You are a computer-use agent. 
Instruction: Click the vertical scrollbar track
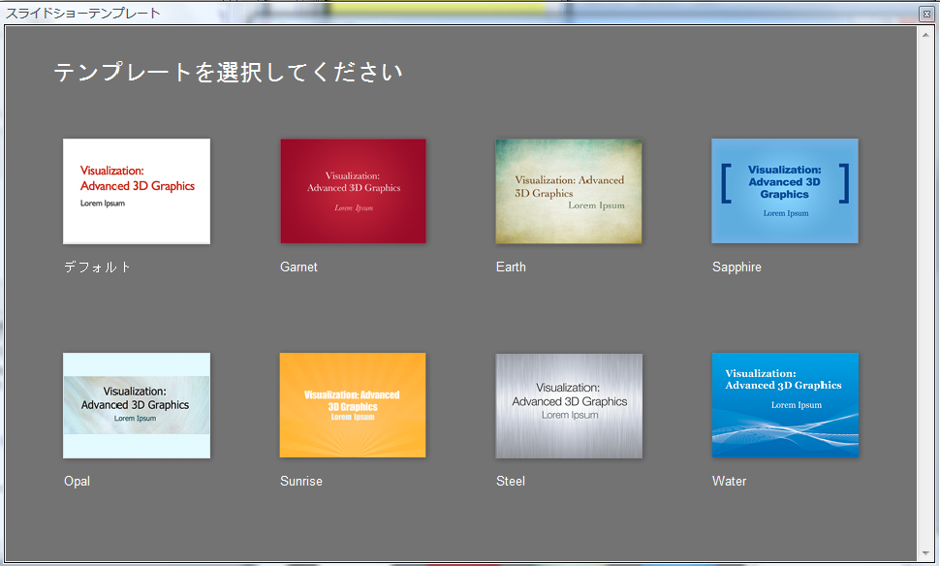click(926, 294)
